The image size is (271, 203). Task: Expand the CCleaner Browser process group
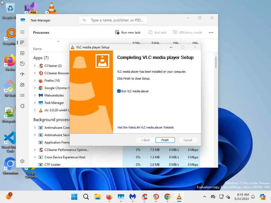click(35, 73)
